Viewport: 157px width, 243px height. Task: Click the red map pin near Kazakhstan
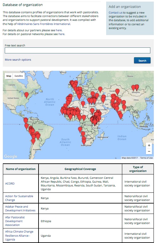click(x=118, y=92)
